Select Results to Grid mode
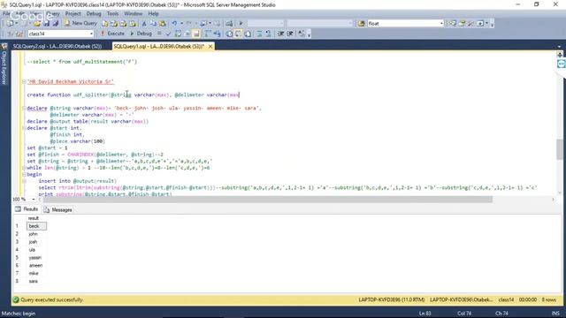566x318 pixels. pos(238,34)
